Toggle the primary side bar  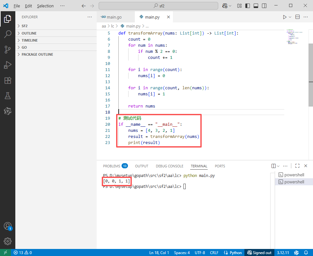(248, 6)
